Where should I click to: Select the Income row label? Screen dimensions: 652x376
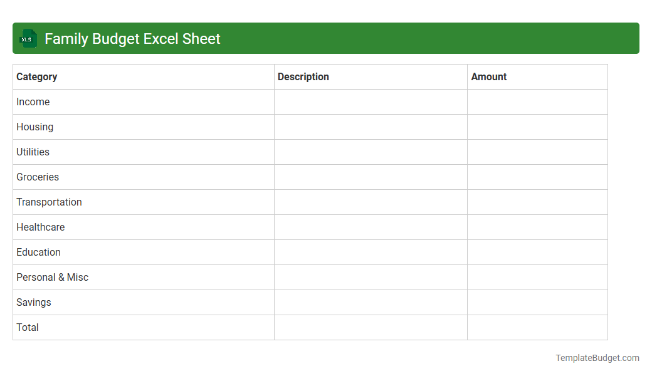pyautogui.click(x=33, y=102)
